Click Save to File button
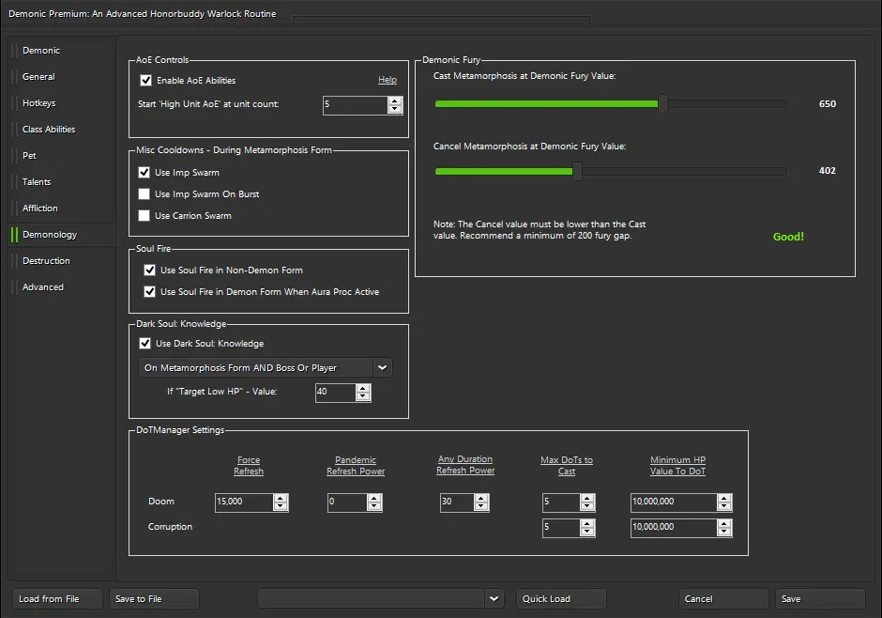The height and width of the screenshot is (618, 882). pos(154,599)
